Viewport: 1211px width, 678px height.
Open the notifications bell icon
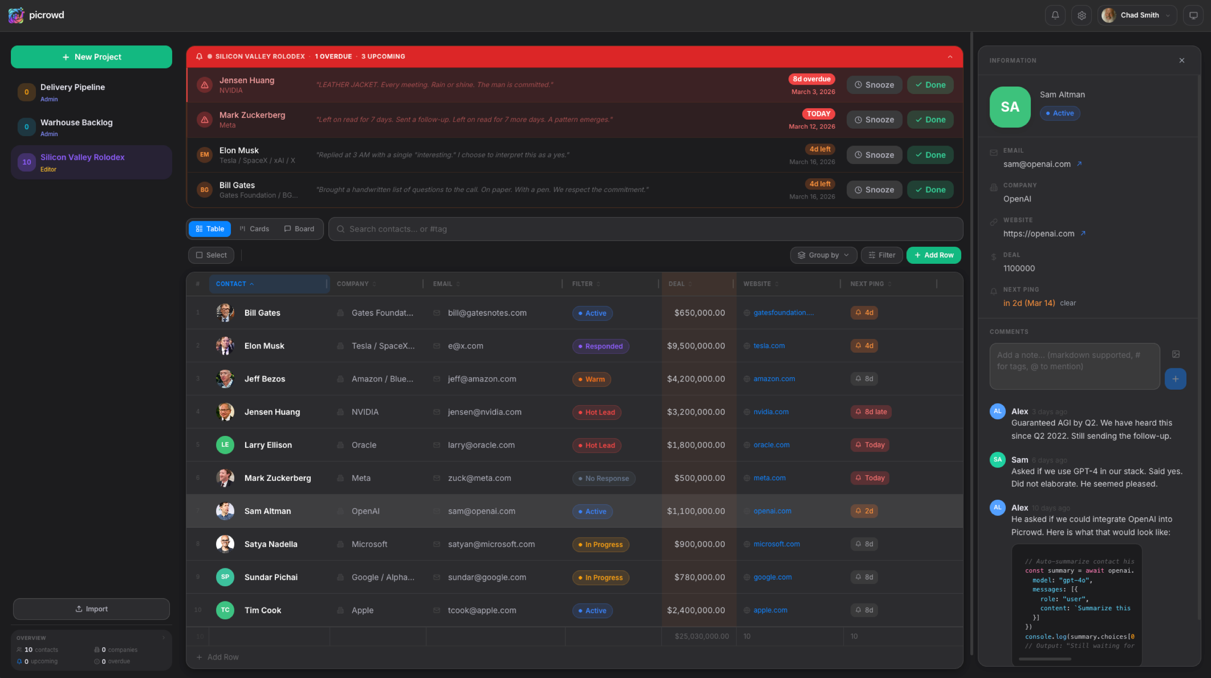point(1055,15)
